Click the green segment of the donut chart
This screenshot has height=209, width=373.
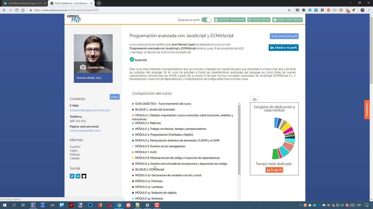pos(275,154)
